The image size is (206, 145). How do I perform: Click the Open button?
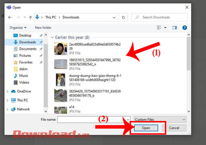[146, 128]
